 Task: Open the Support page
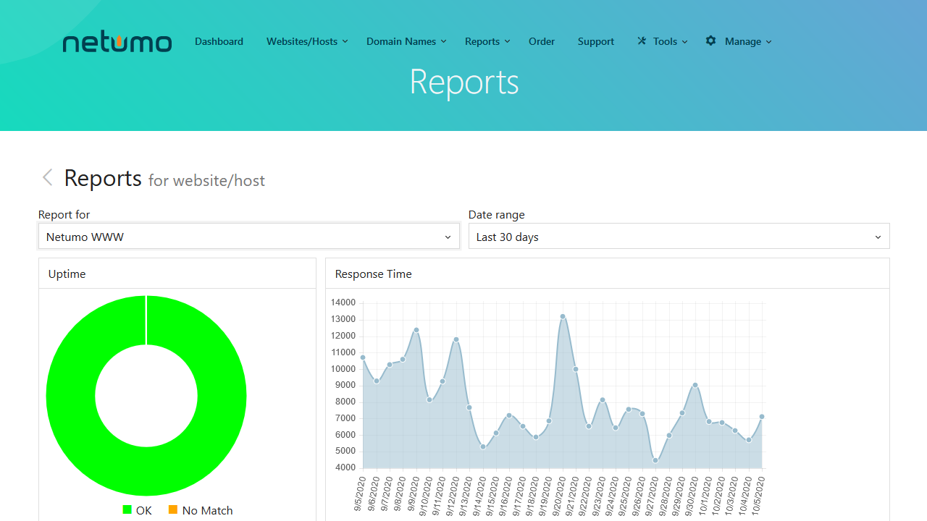(596, 41)
